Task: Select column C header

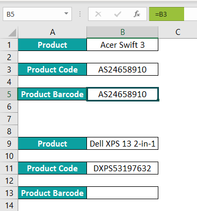Action: [x=178, y=32]
